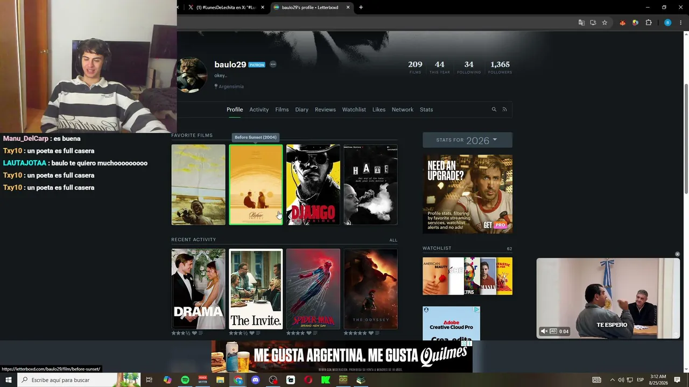This screenshot has width=689, height=387.
Task: Switch to the Profile tab
Action: point(235,110)
